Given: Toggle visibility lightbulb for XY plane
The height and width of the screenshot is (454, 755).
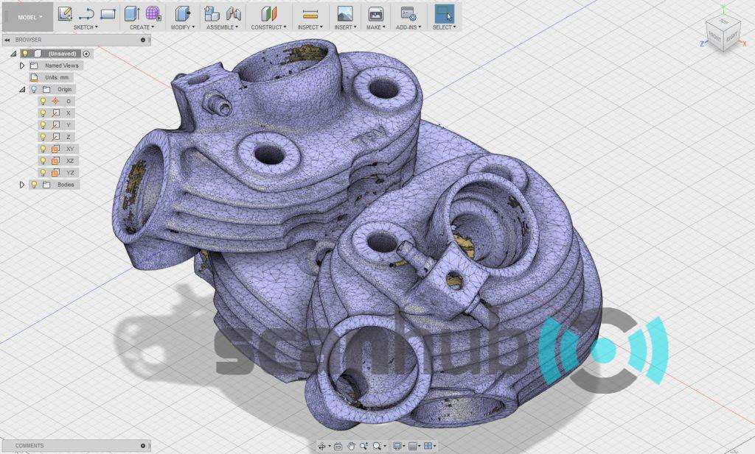Looking at the screenshot, I should point(43,149).
